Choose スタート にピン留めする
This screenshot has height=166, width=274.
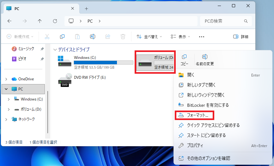click(x=223, y=135)
